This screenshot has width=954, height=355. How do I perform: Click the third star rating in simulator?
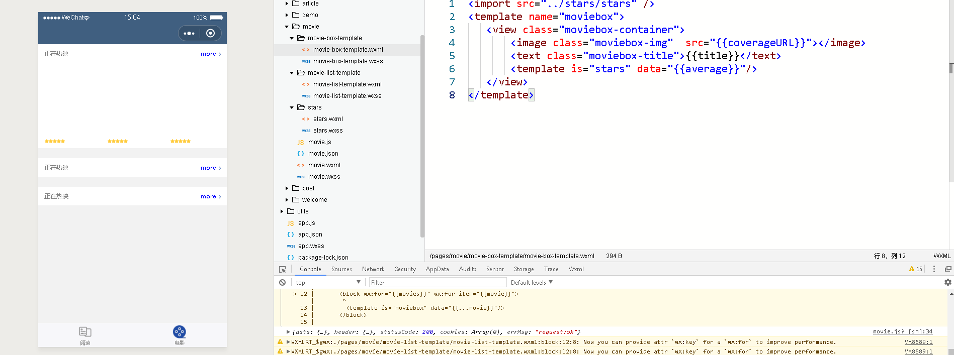181,142
